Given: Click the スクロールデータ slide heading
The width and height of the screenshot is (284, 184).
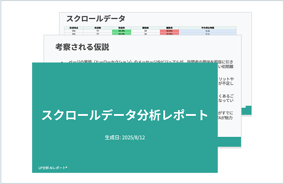Looking at the screenshot, I should [x=96, y=18].
